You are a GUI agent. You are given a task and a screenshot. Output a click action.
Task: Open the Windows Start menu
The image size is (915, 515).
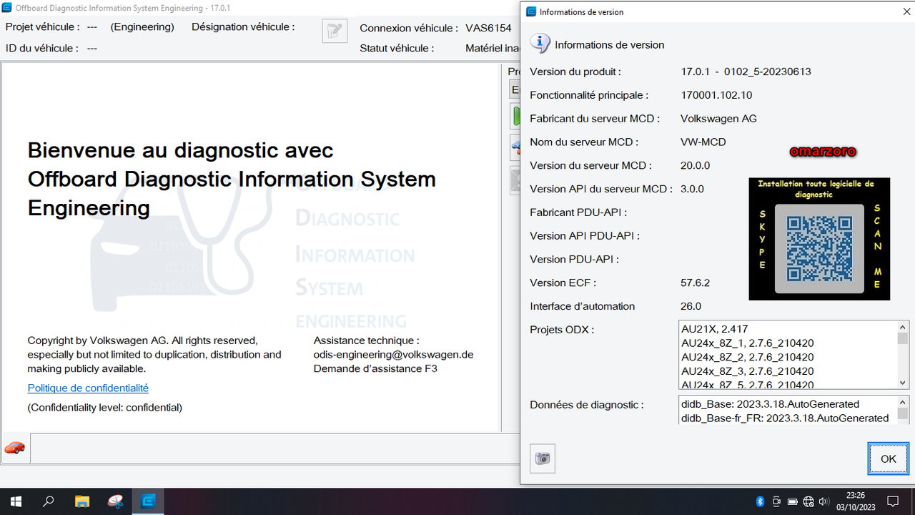tap(16, 501)
